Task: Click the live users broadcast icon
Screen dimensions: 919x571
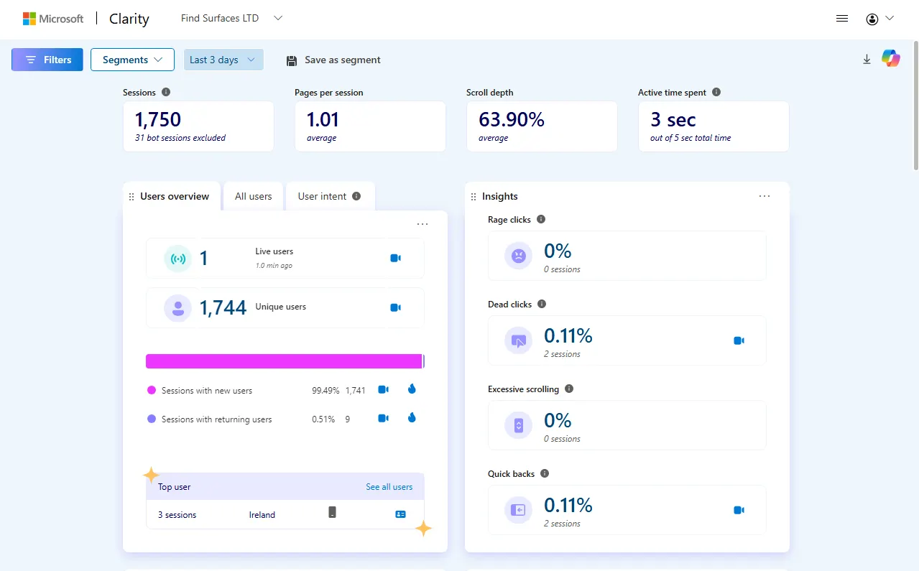Action: 178,259
